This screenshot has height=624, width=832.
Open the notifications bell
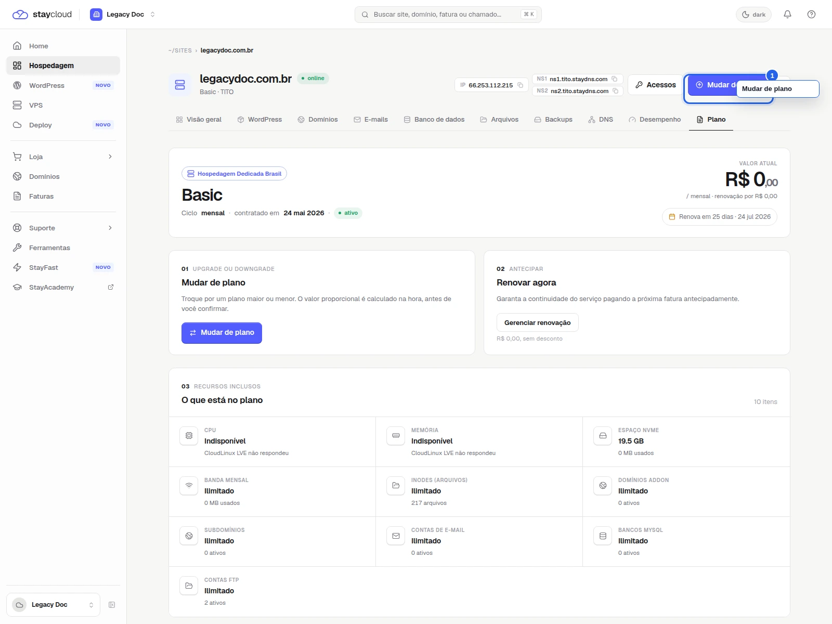point(787,15)
